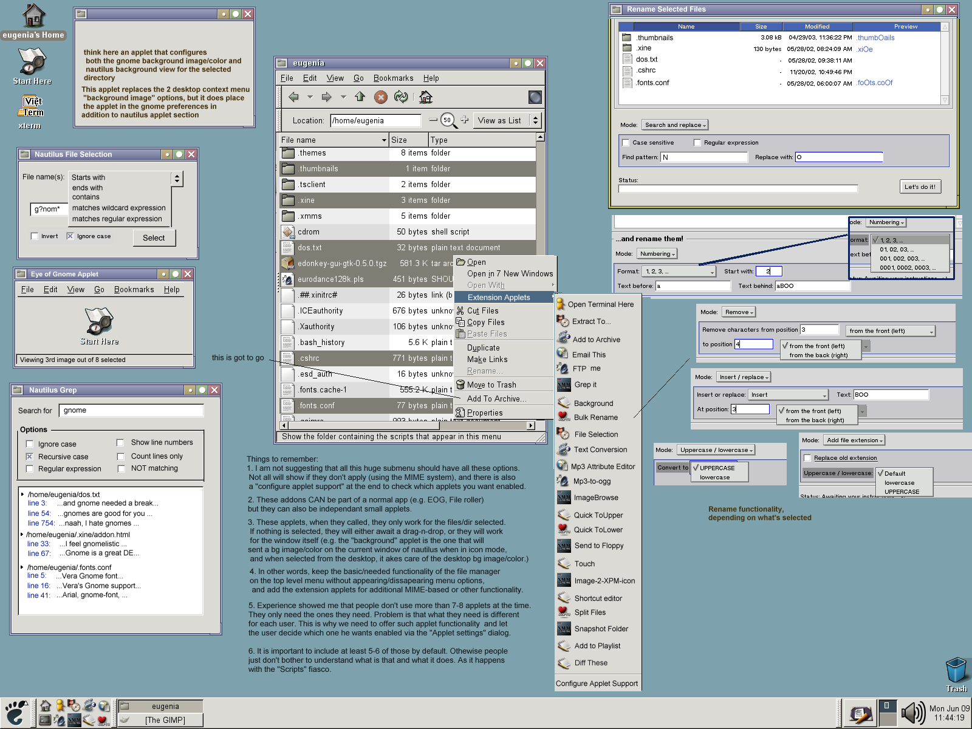Viewport: 972px width, 729px height.
Task: Click the Back arrow in Nautilus toolbar
Action: point(294,97)
